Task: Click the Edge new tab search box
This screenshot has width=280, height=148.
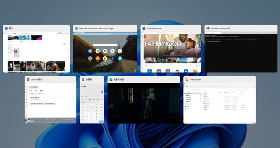Action: coord(105,45)
